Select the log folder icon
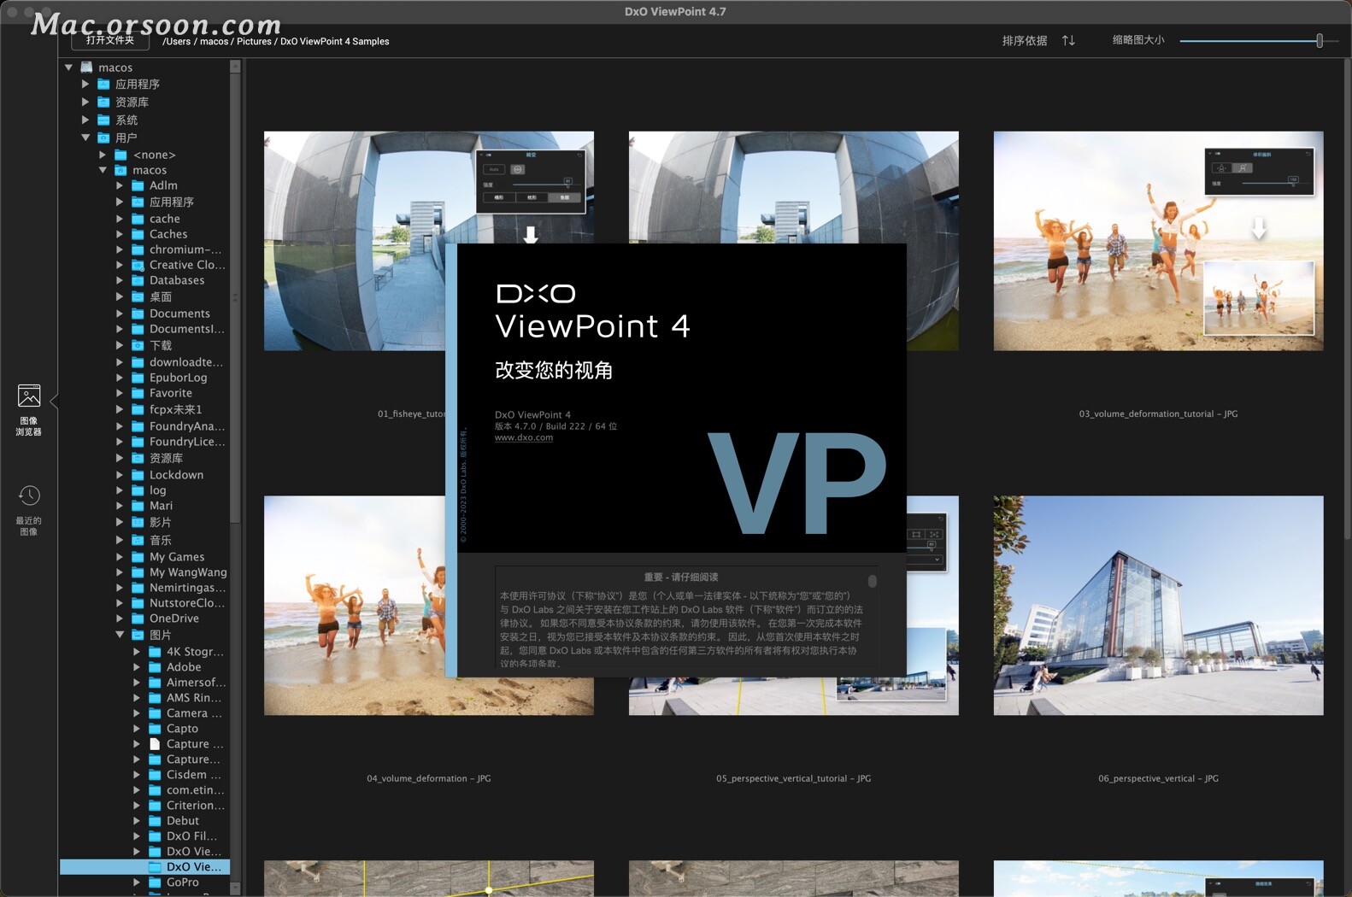The image size is (1352, 897). coord(138,490)
